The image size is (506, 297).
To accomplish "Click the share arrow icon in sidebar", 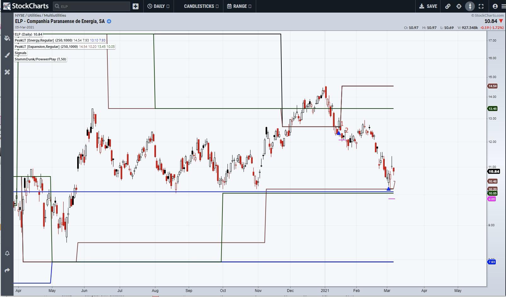I will (7, 270).
